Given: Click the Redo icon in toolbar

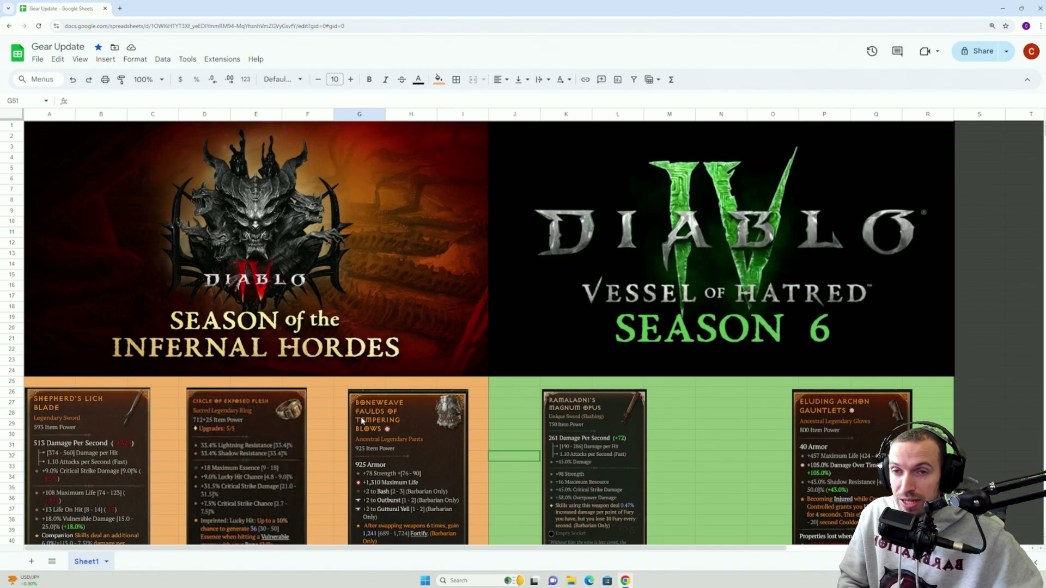Looking at the screenshot, I should coord(89,79).
